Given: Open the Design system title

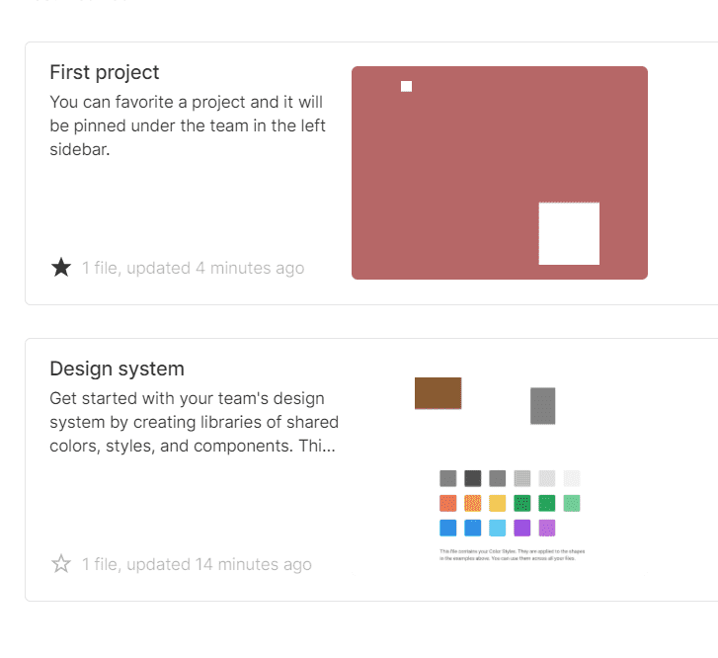Looking at the screenshot, I should (117, 369).
